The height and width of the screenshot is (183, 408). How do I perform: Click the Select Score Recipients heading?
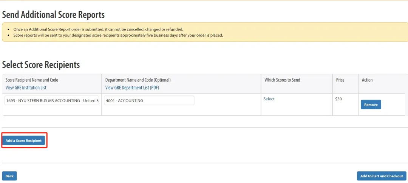[41, 65]
